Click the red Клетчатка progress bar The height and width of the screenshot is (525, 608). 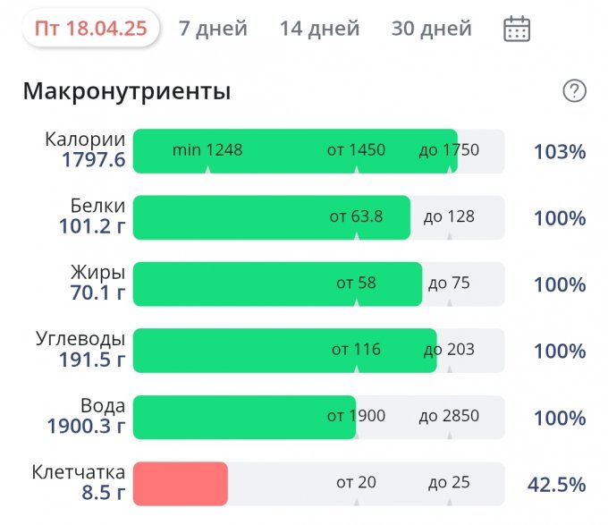tap(181, 484)
